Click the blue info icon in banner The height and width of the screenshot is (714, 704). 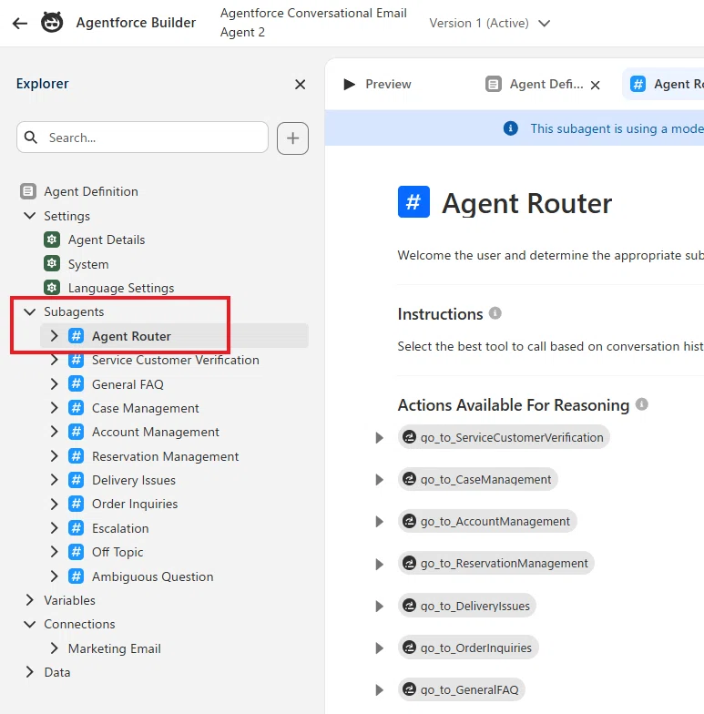(x=510, y=128)
